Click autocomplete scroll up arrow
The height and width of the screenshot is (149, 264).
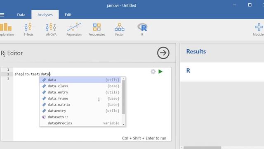tap(123, 79)
